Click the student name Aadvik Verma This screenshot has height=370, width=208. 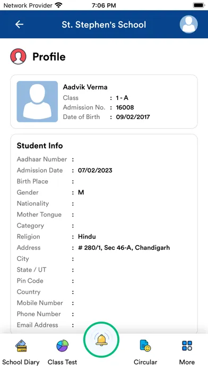(x=85, y=87)
